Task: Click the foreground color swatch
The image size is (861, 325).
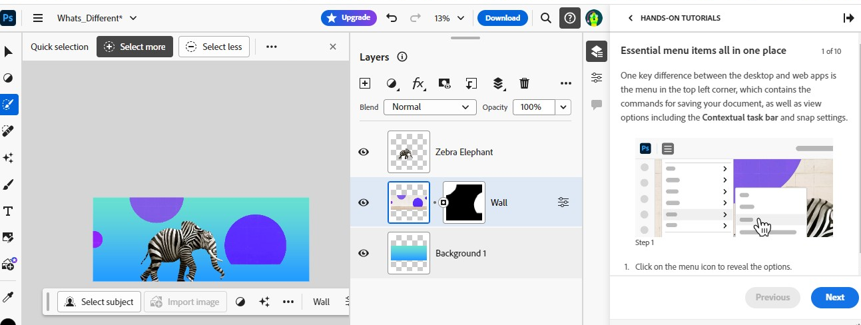Action: click(x=9, y=321)
